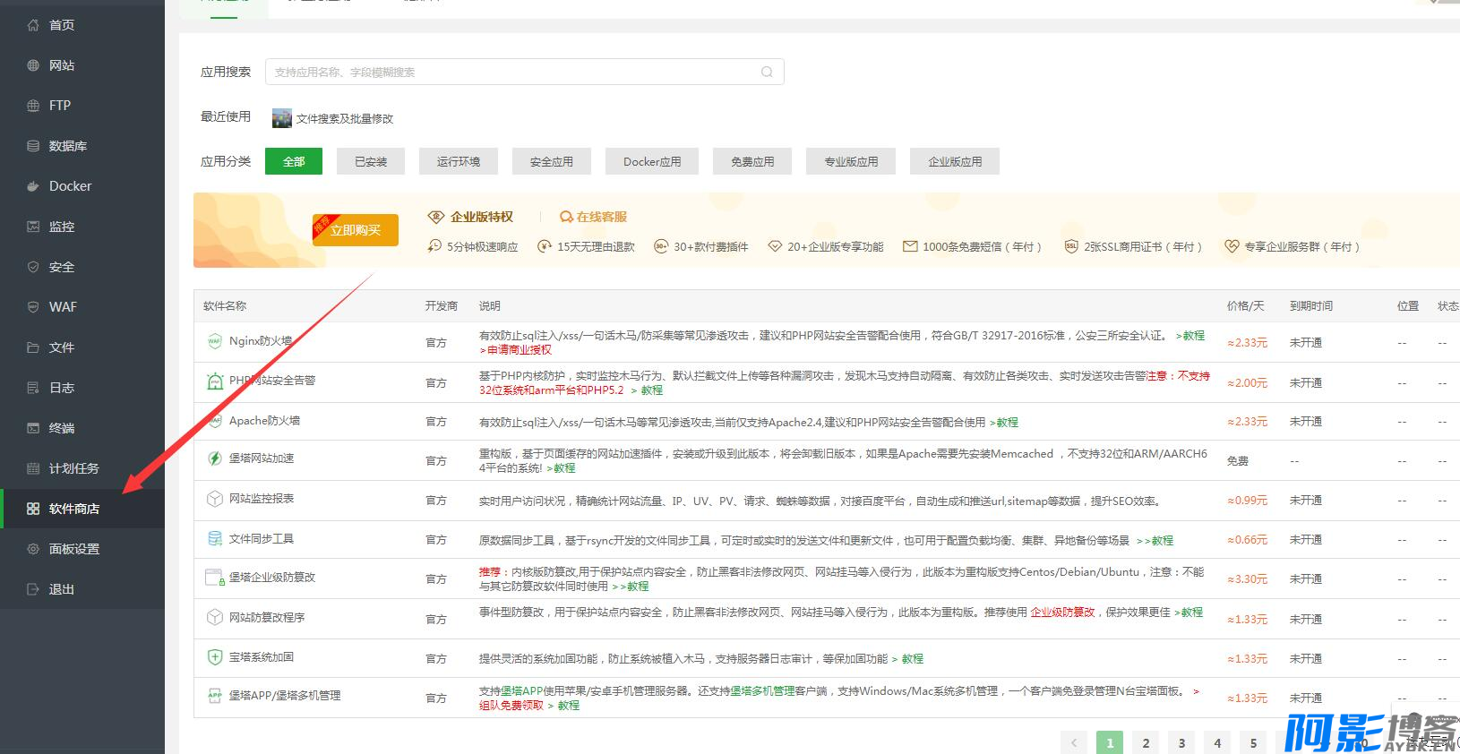Viewport: 1460px width, 754px height.
Task: Click the home icon in sidebar
Action: tap(33, 25)
